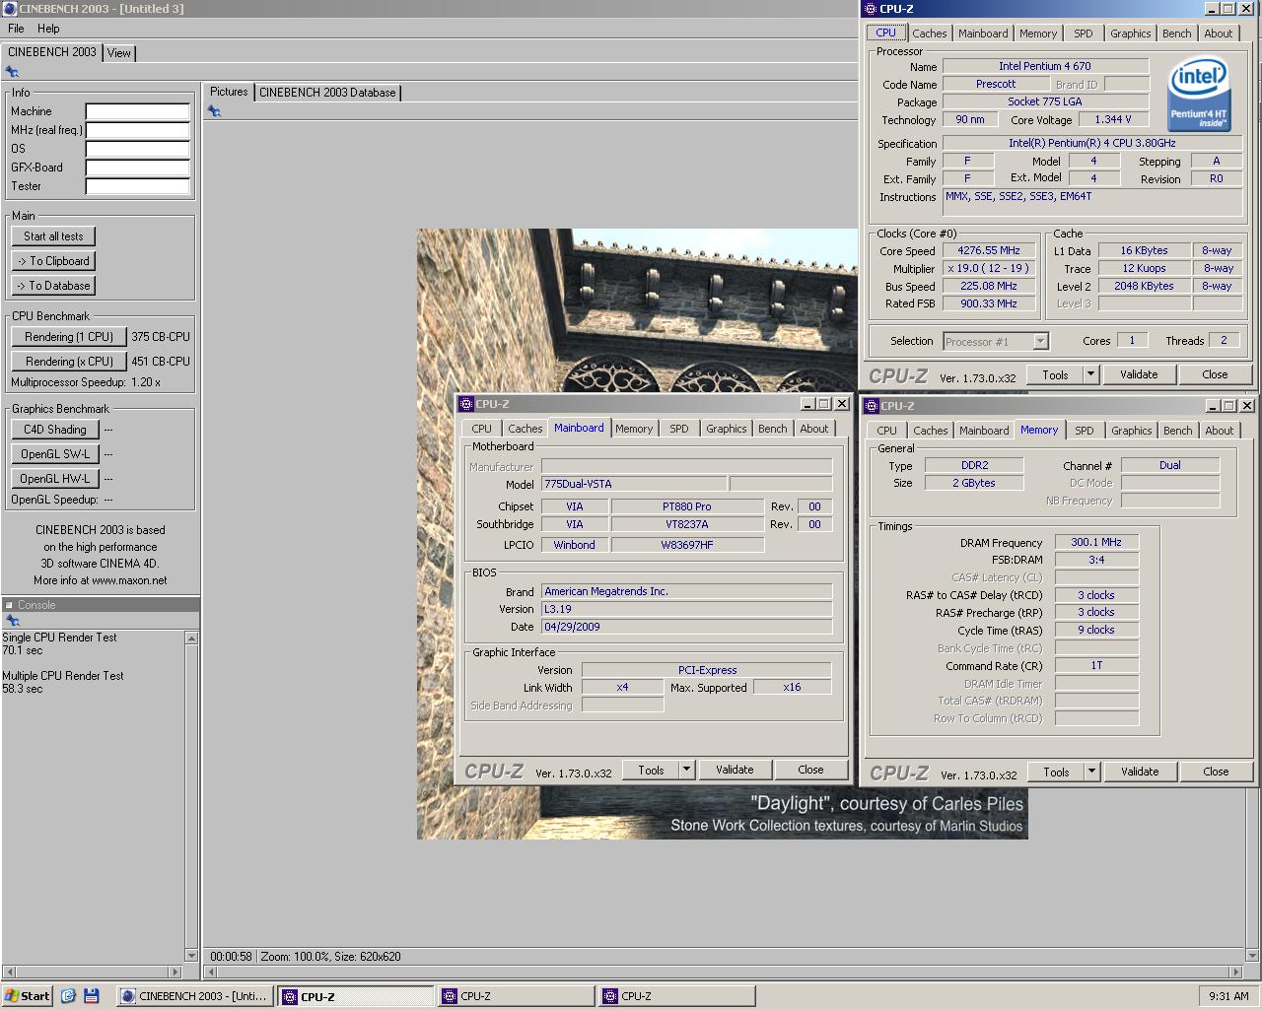Image resolution: width=1262 pixels, height=1009 pixels.
Task: Click the GFX-Board input field
Action: 137,168
